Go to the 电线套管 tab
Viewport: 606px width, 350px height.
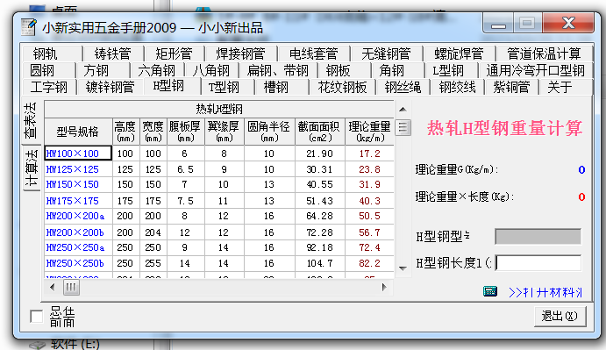click(x=313, y=54)
